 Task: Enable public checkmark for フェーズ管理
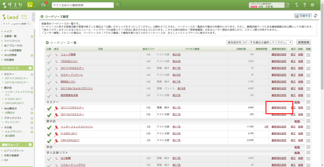(49, 55)
